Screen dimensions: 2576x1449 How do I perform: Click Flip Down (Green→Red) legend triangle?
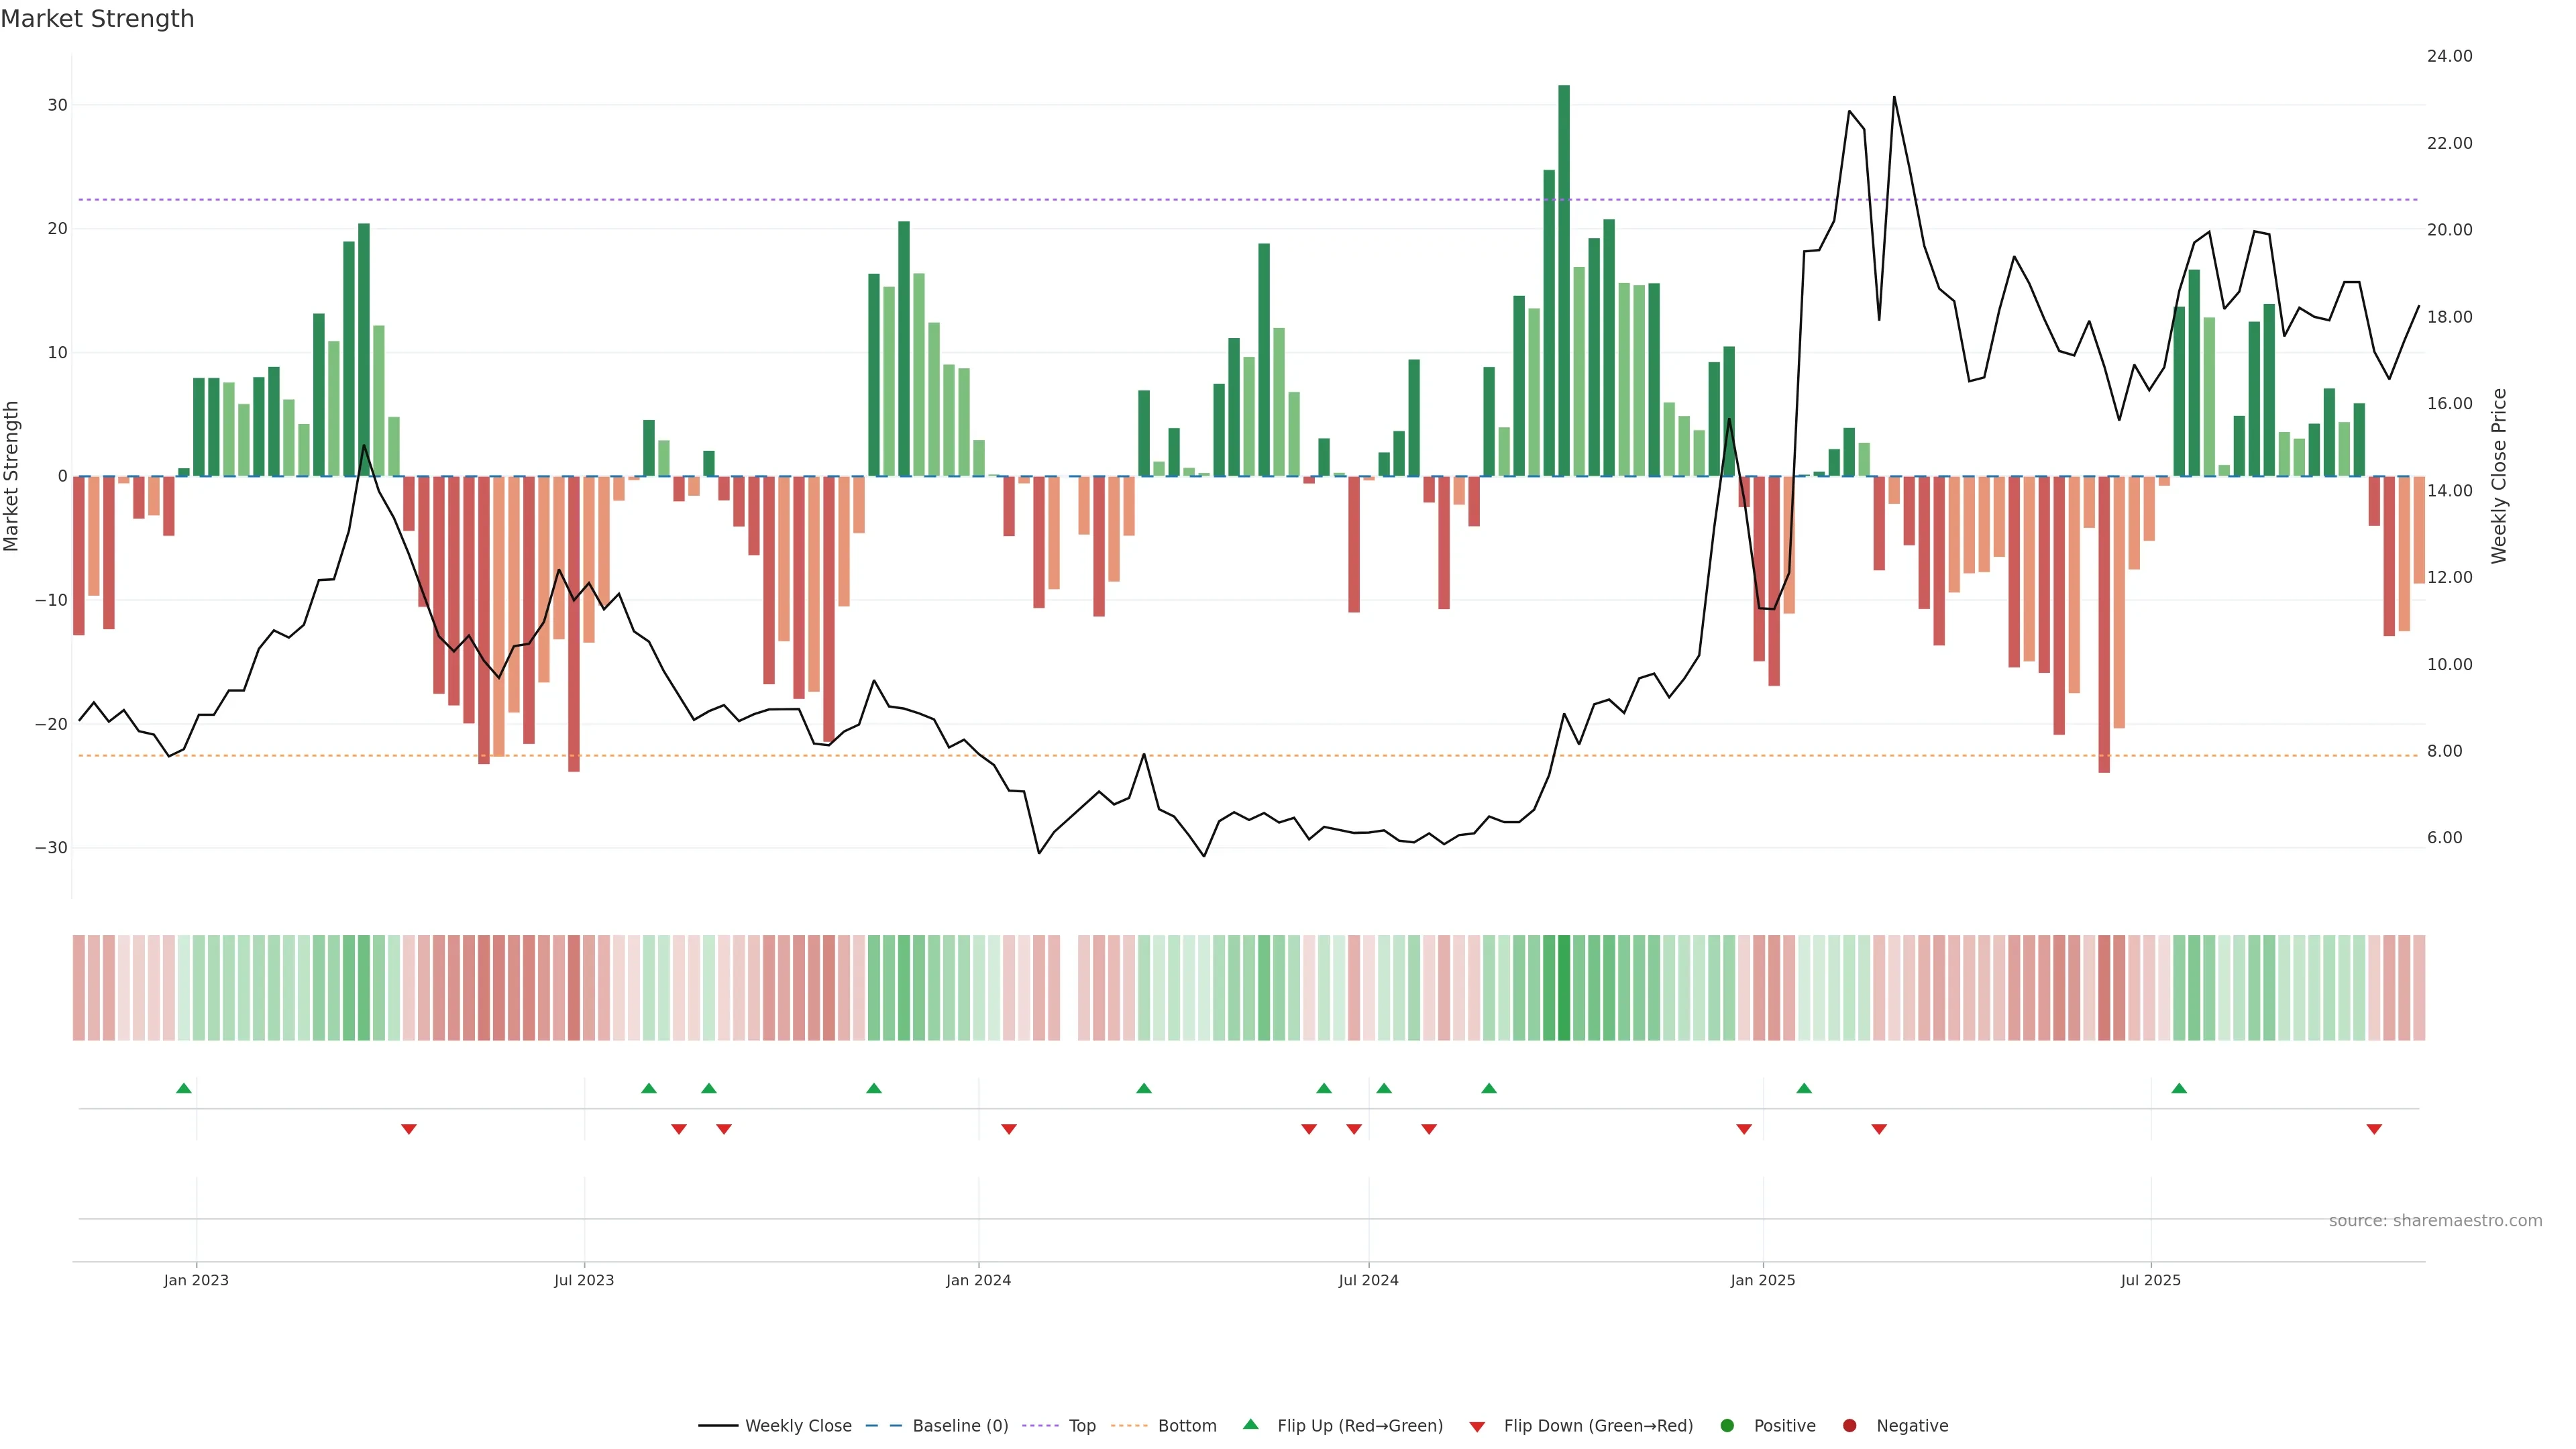pos(1477,1426)
